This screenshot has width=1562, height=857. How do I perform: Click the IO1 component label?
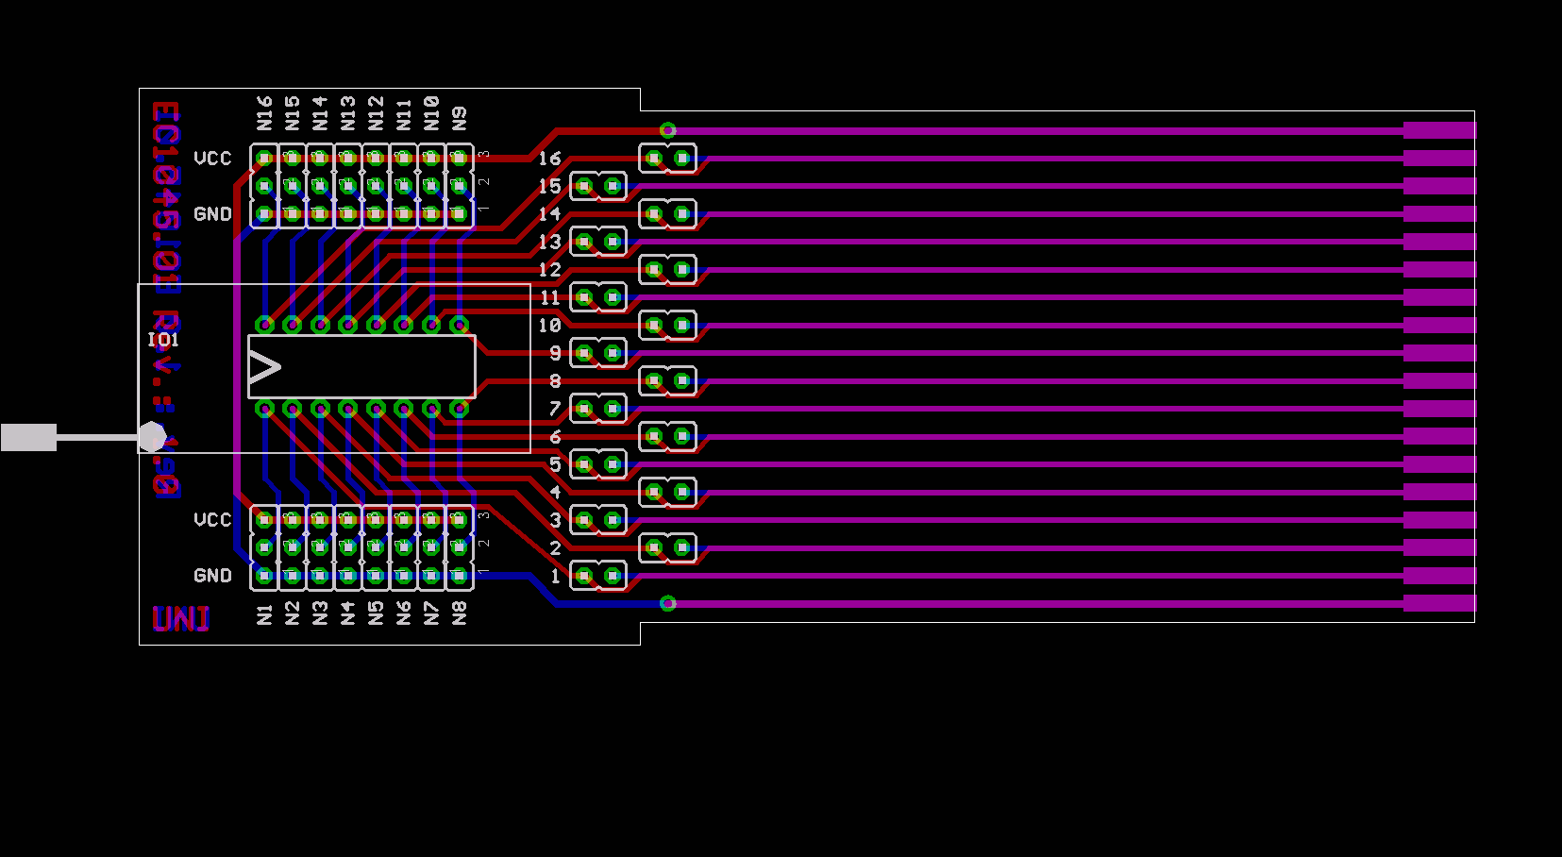pyautogui.click(x=162, y=340)
